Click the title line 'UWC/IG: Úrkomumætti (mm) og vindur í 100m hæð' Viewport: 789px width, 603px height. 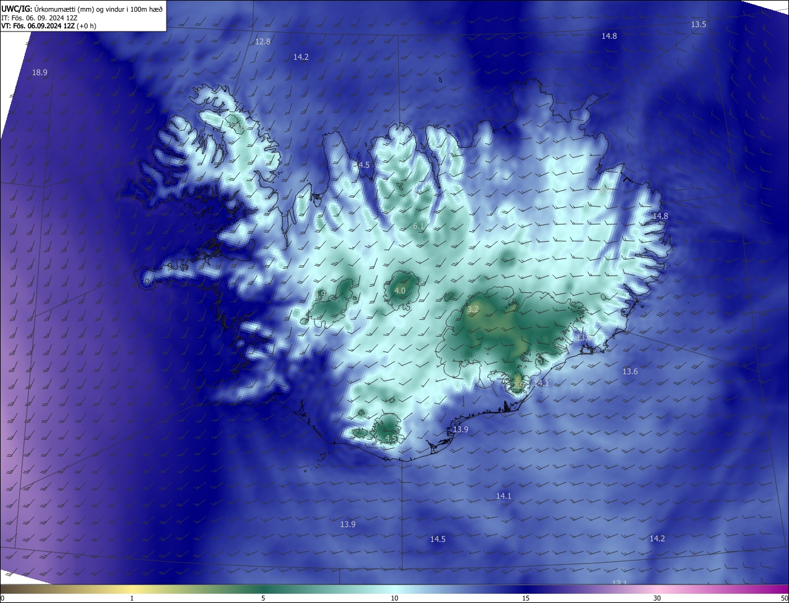point(82,8)
